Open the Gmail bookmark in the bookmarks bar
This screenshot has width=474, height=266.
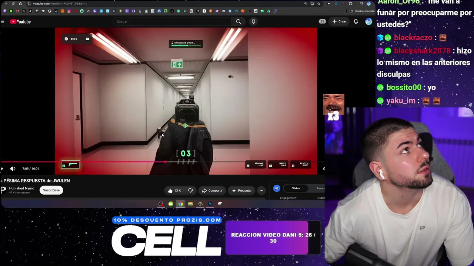[x=17, y=11]
